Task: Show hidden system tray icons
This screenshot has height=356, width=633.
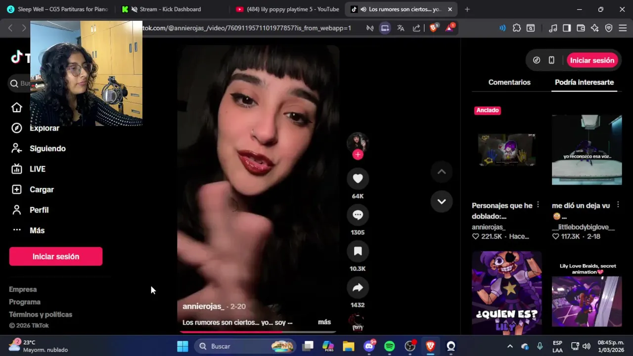Action: tap(510, 346)
